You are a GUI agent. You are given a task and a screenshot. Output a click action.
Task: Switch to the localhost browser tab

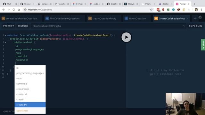coord(62,4)
